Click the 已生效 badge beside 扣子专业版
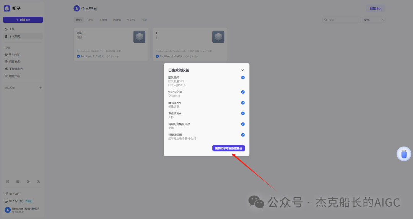Viewport: 413px width, 219px height. click(28, 201)
